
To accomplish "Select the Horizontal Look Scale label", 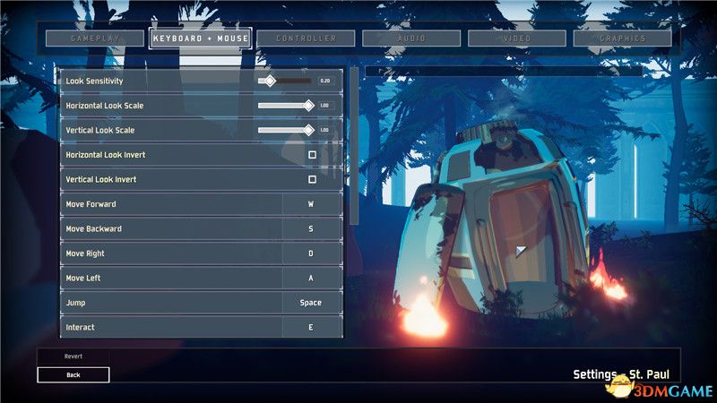I will [105, 106].
